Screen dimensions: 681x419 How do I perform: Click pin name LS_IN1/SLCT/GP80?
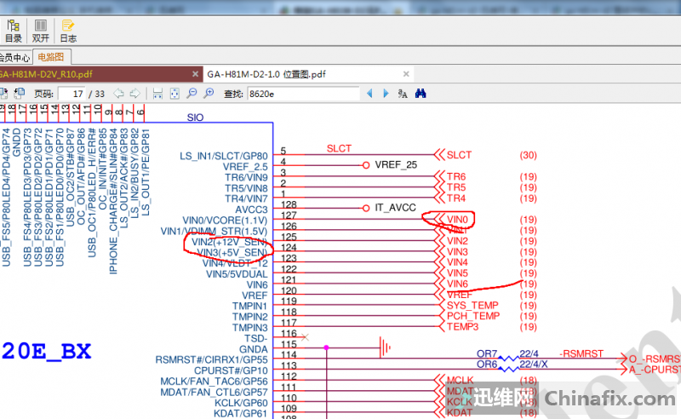pyautogui.click(x=224, y=156)
